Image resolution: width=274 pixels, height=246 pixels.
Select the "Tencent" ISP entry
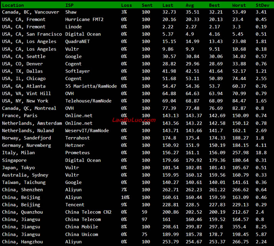75,204
